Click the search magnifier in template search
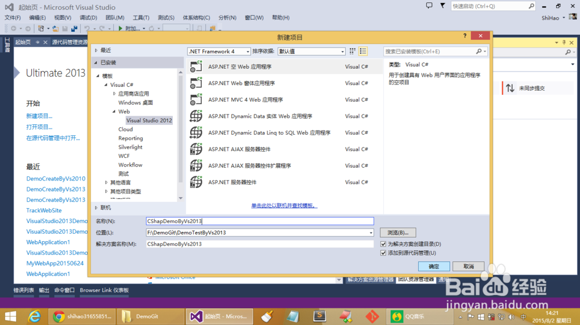The height and width of the screenshot is (325, 580). [x=478, y=51]
